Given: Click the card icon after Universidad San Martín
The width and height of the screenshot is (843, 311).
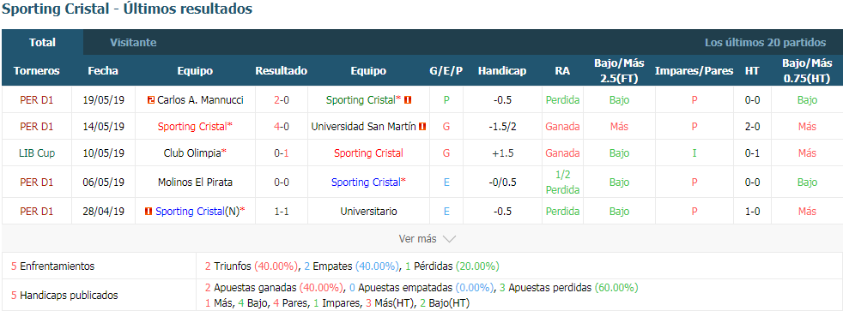Looking at the screenshot, I should coord(422,127).
